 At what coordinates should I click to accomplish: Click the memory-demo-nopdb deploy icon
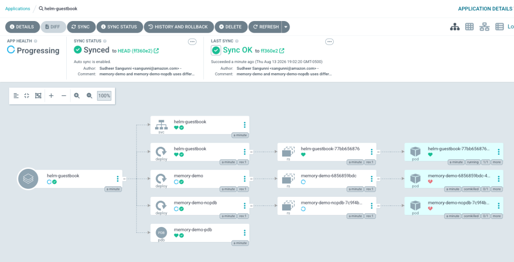tap(161, 205)
